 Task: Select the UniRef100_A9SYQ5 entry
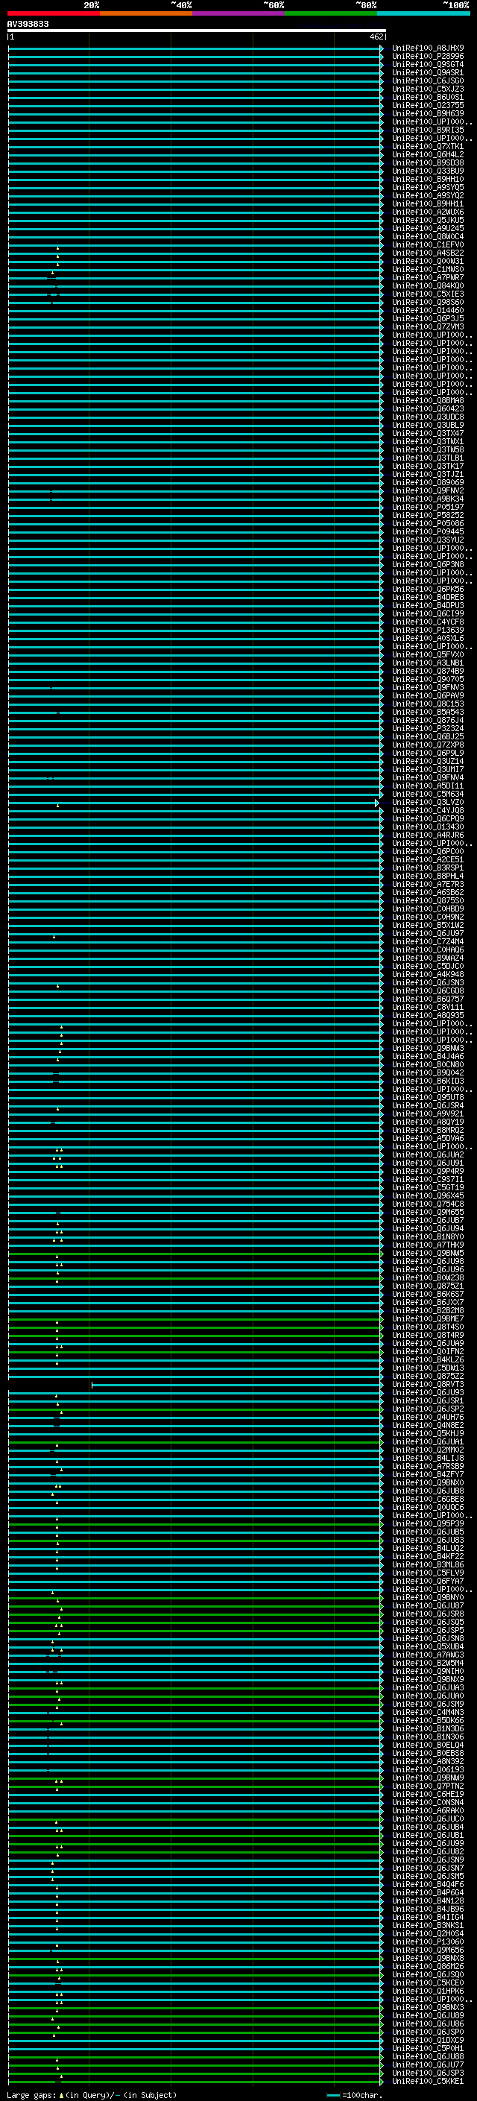(428, 188)
